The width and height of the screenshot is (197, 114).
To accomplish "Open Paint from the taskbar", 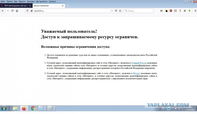I will [x=51, y=108].
